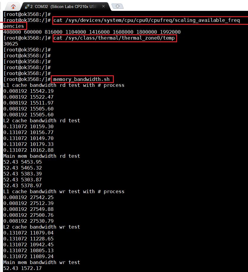Open a new tab with plus button

118,6
